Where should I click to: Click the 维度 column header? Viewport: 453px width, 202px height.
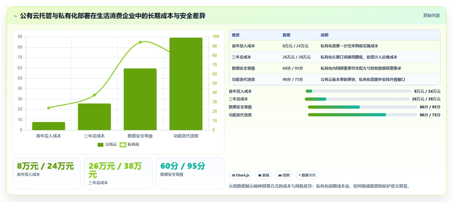236,35
